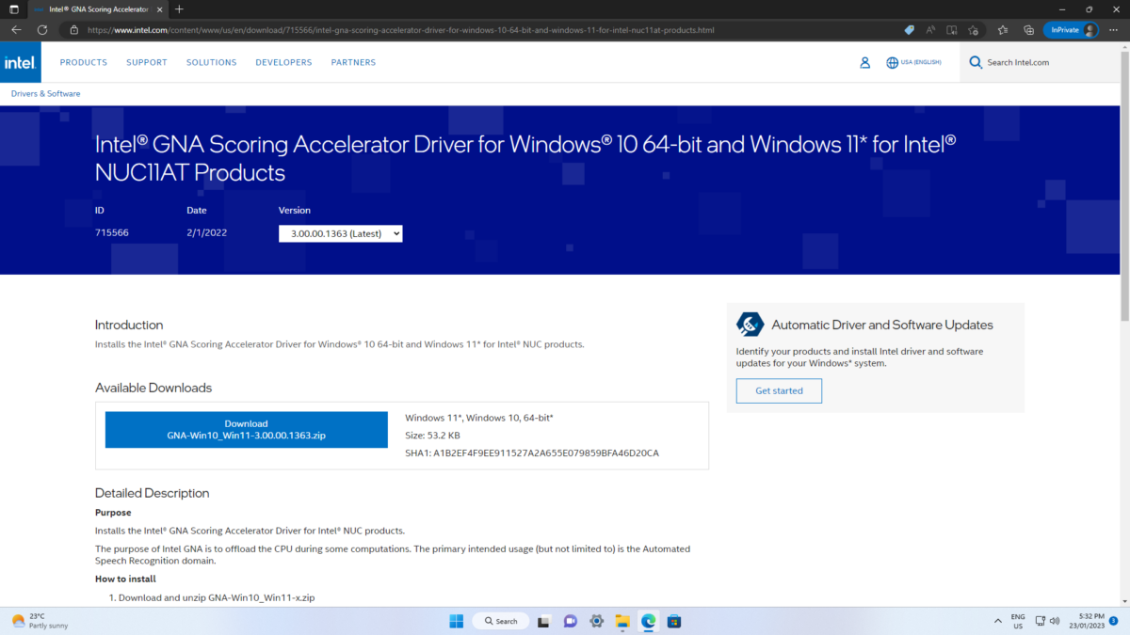
Task: Click the page vertical scrollbar
Action: point(1124,282)
